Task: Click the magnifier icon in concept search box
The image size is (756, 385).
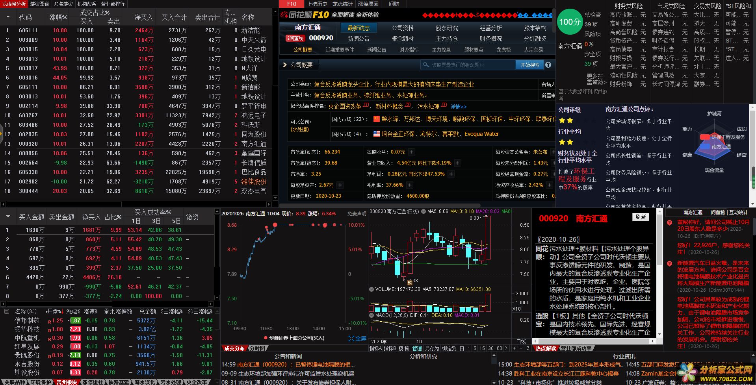Action: [x=426, y=65]
